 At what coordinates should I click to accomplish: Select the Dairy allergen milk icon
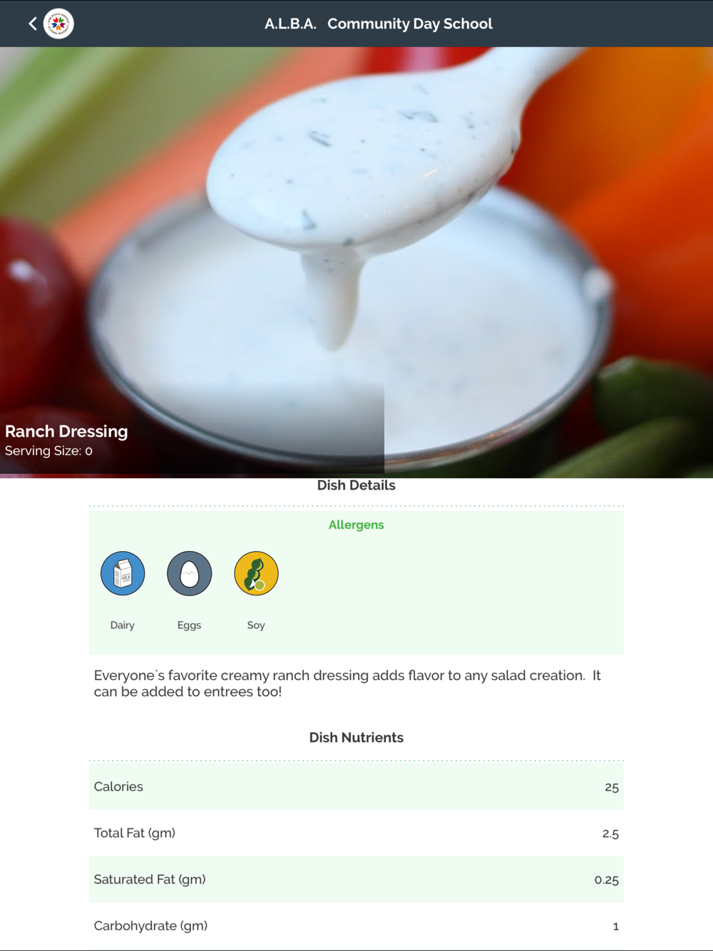(x=123, y=573)
